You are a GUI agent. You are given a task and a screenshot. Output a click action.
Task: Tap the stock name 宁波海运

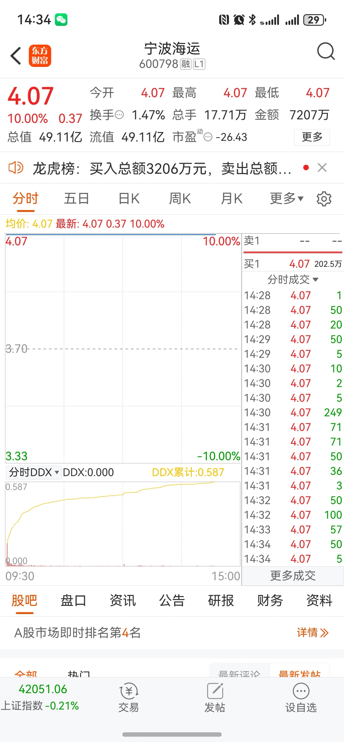172,48
